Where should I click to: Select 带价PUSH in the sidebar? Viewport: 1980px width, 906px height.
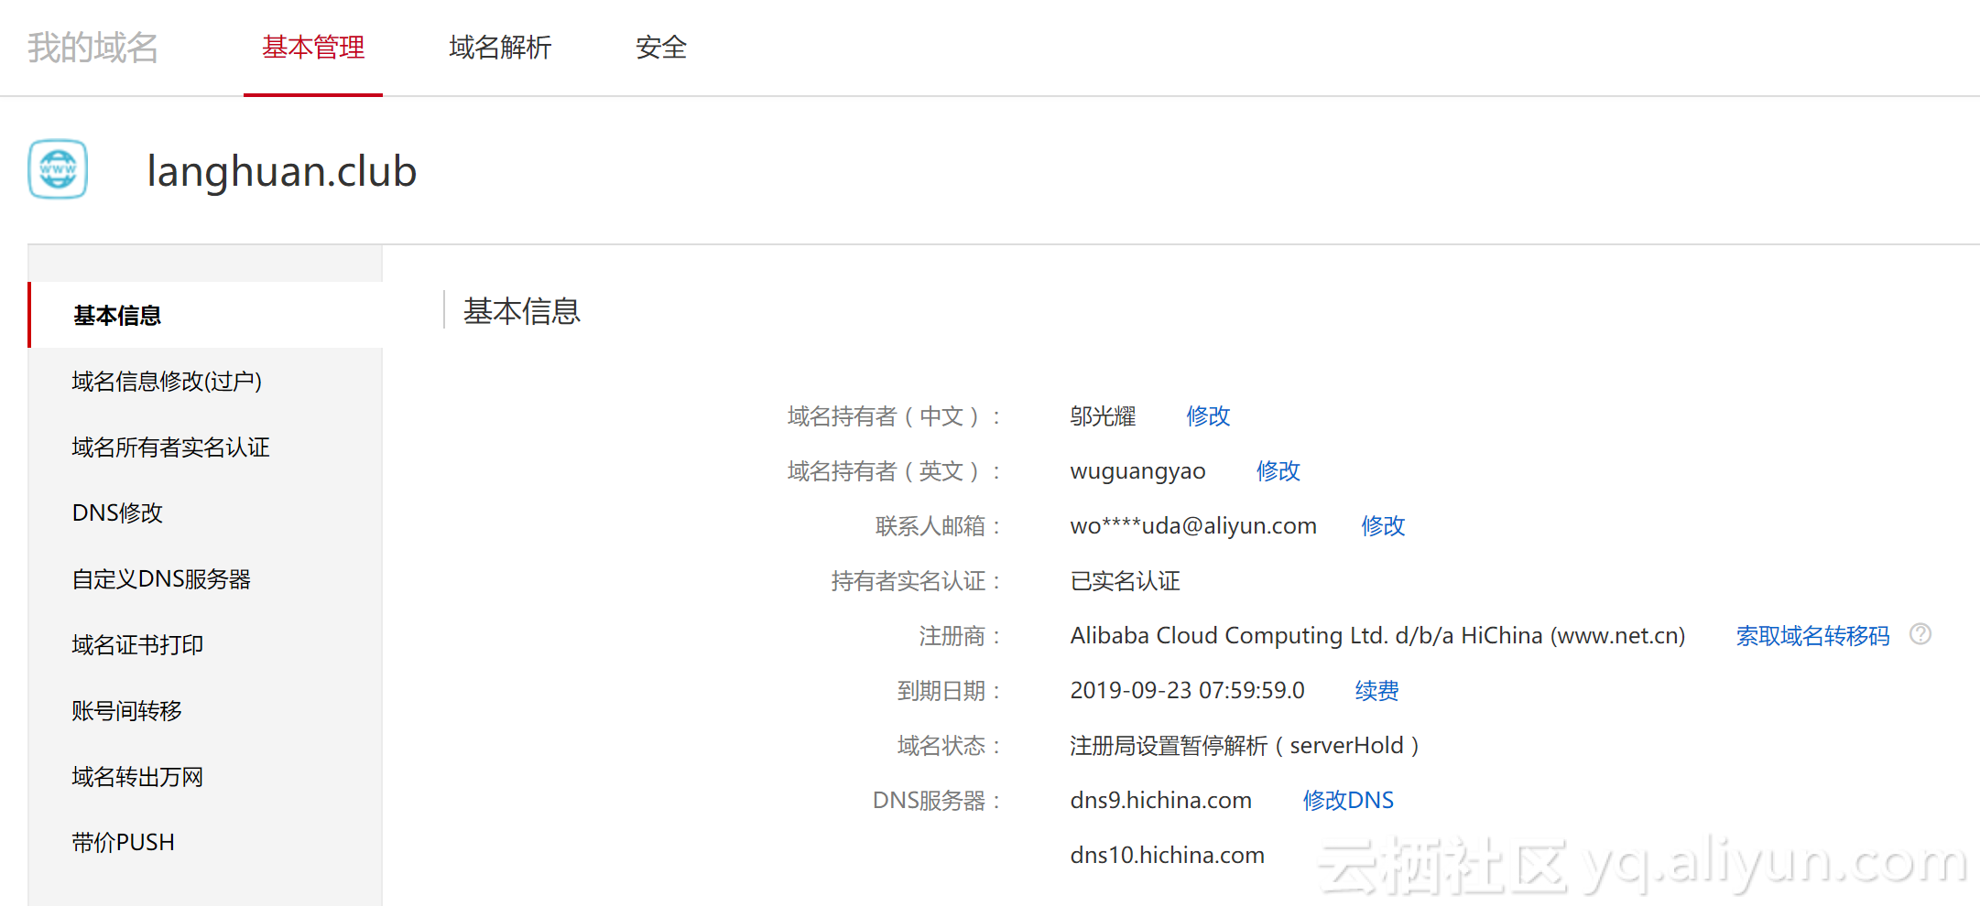tap(123, 843)
